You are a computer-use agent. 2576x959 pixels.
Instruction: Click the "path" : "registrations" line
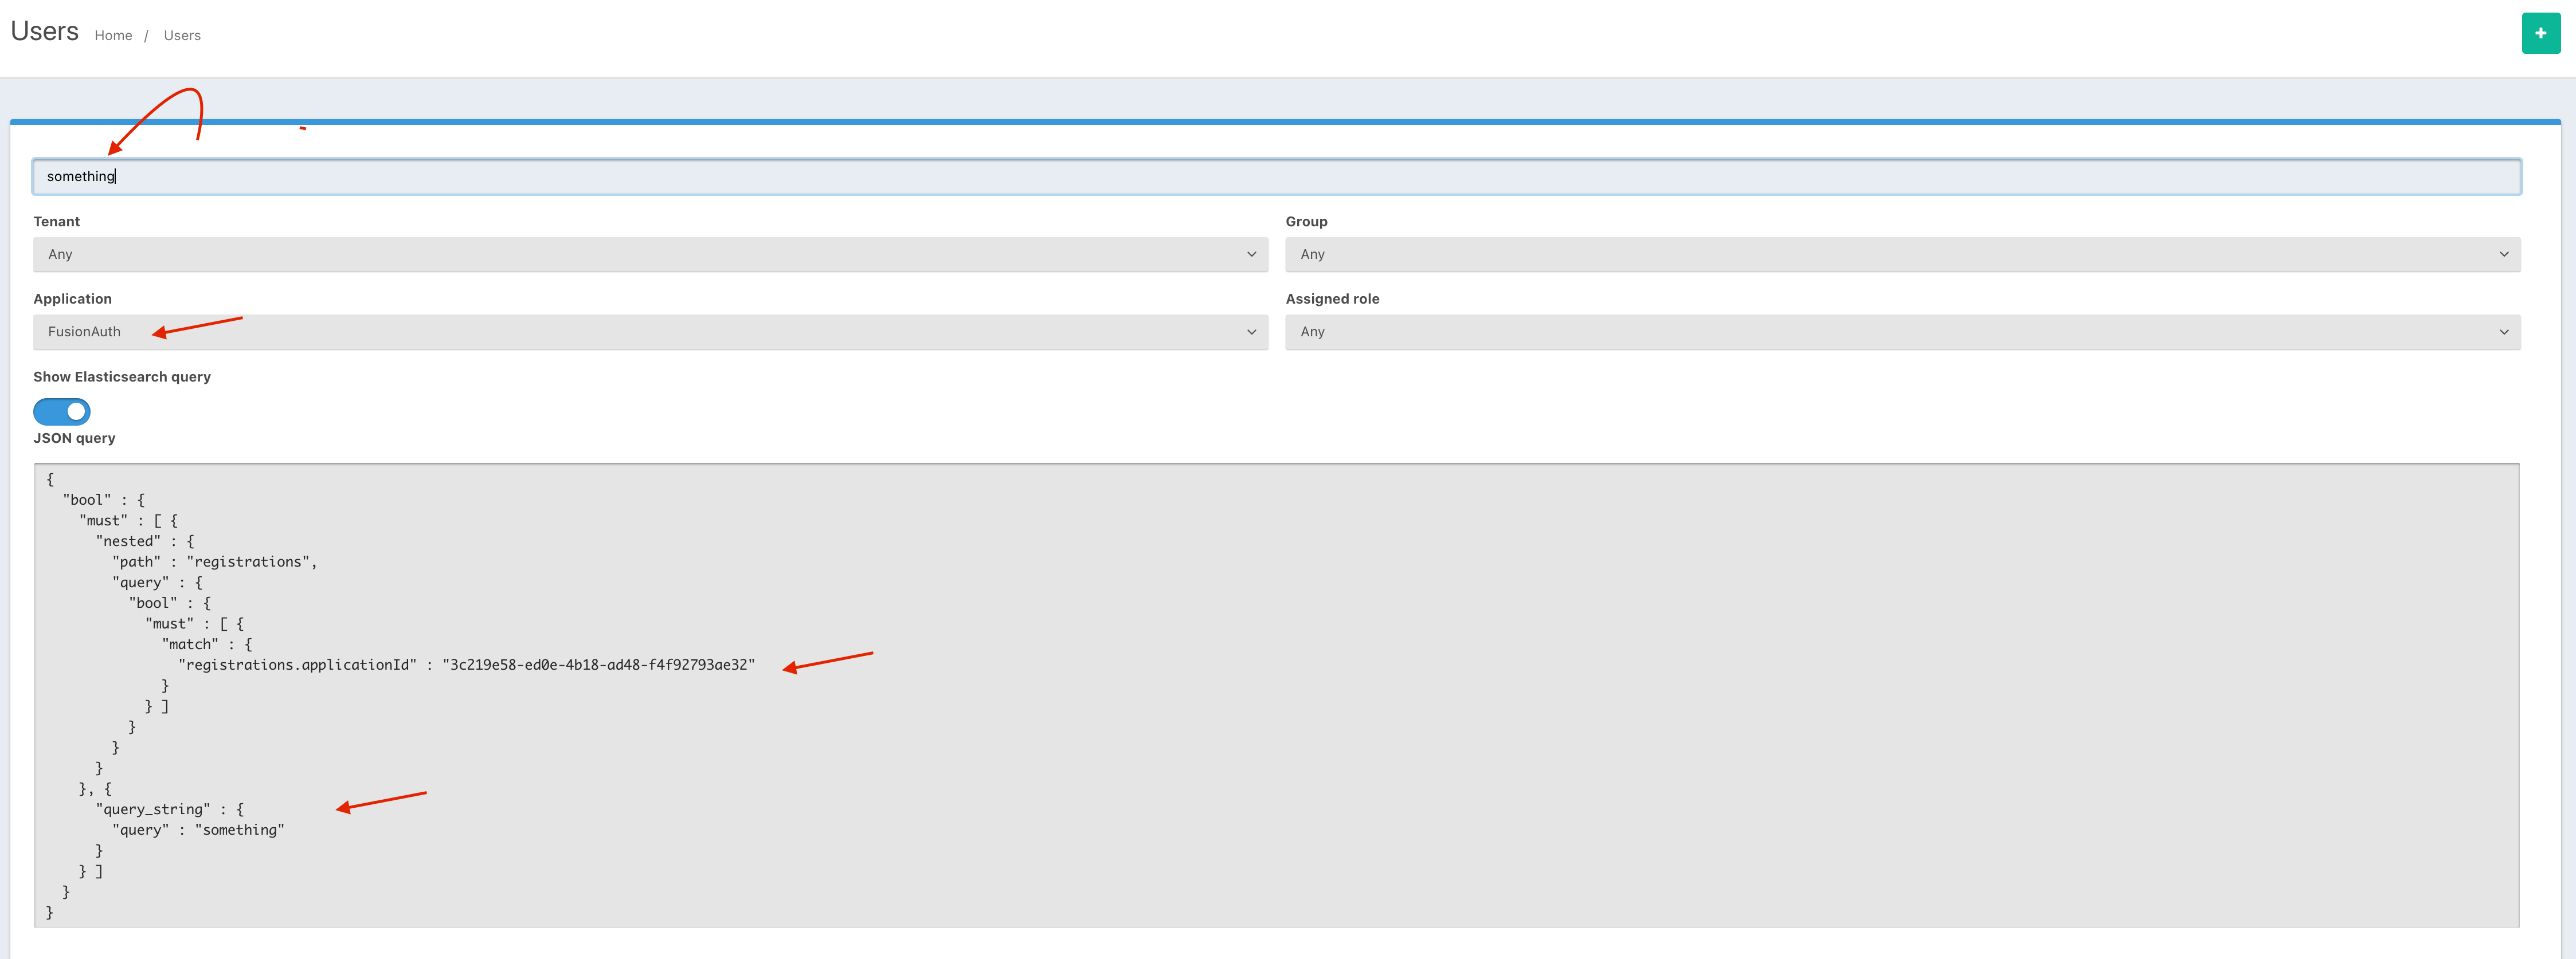click(x=215, y=561)
